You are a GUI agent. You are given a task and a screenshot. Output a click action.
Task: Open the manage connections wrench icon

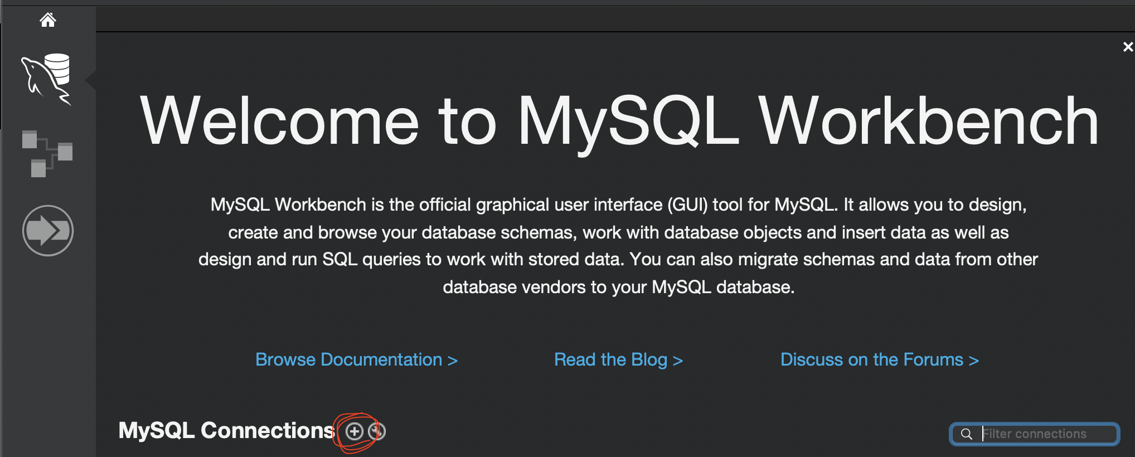pos(377,431)
